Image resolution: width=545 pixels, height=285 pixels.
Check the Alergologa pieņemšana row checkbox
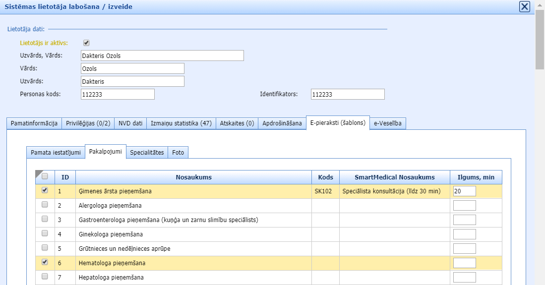tap(45, 205)
